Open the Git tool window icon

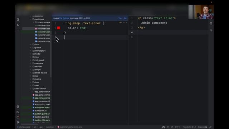pyautogui.click(x=18, y=122)
